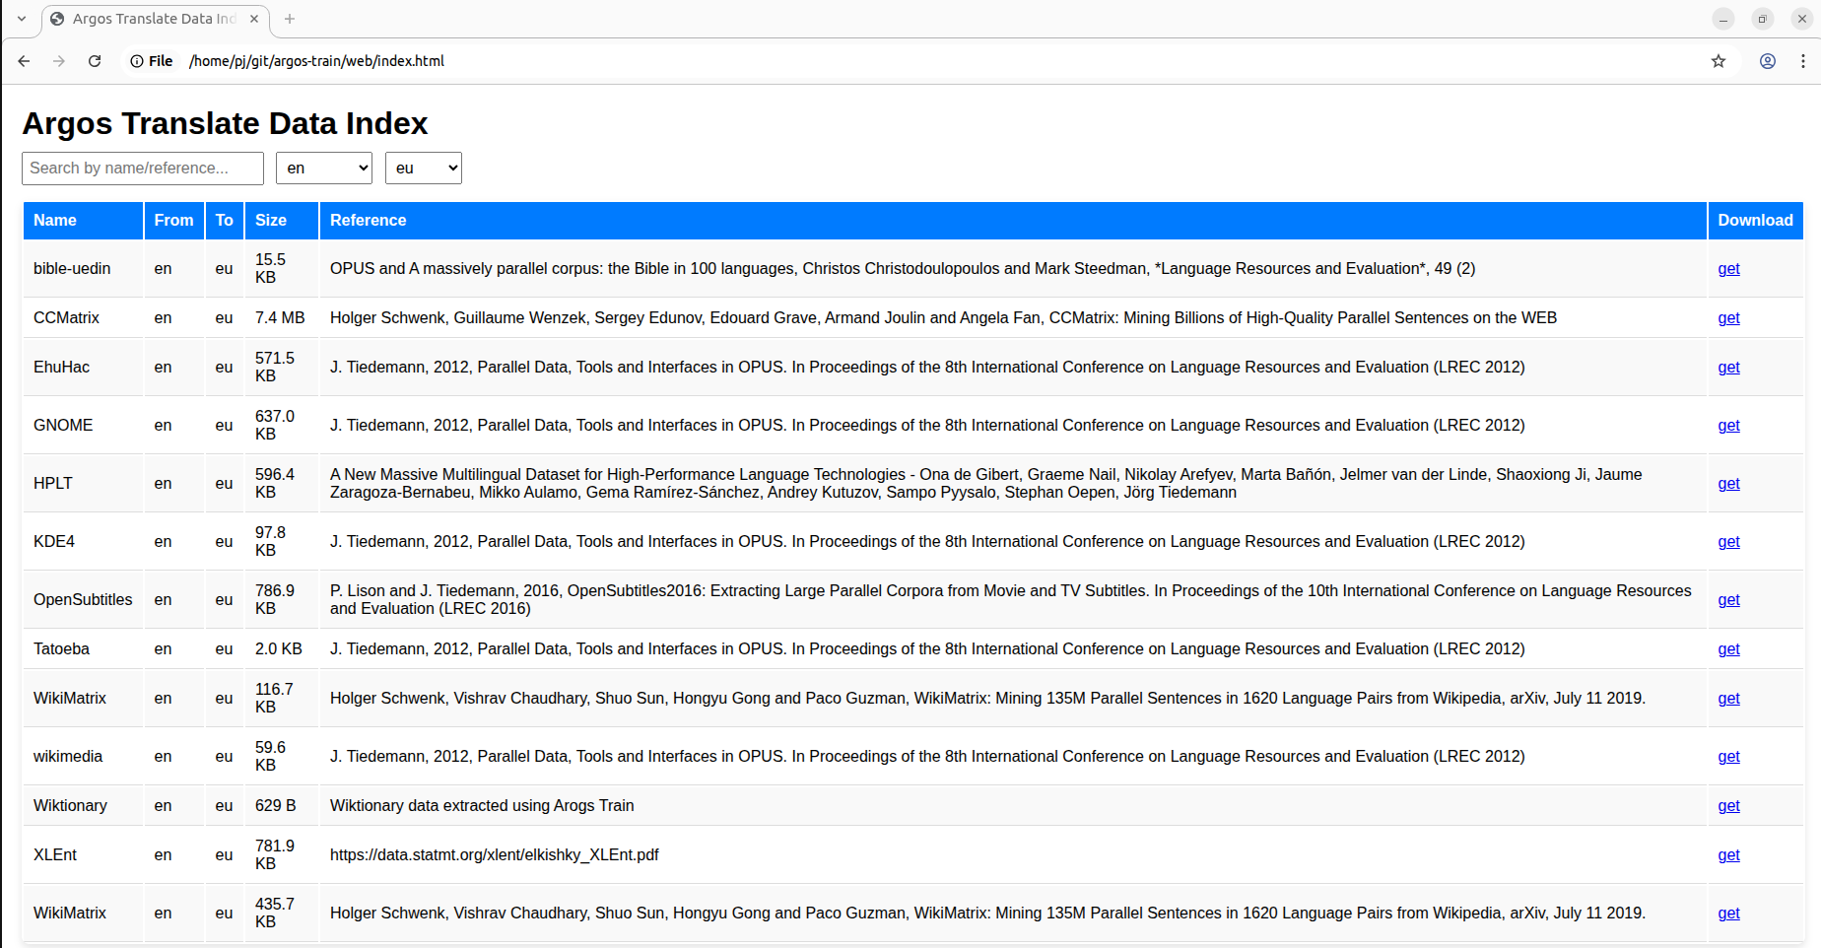Bookmark this page with star icon
This screenshot has height=948, width=1821.
(1719, 61)
